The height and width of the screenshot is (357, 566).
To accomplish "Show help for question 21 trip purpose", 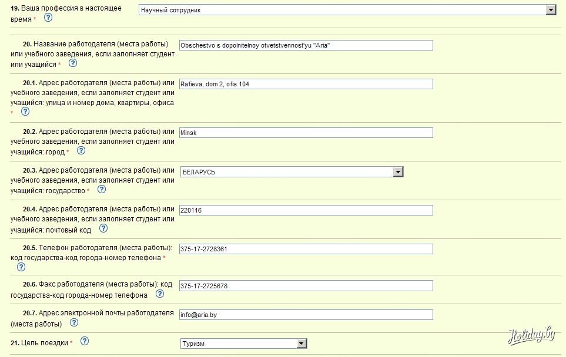I will (84, 341).
